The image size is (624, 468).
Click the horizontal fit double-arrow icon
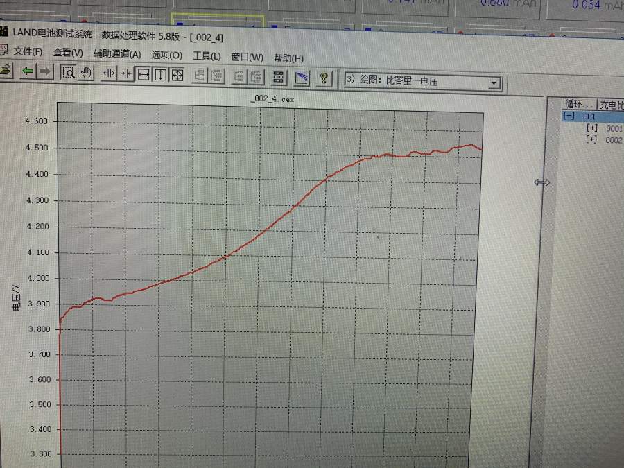144,74
